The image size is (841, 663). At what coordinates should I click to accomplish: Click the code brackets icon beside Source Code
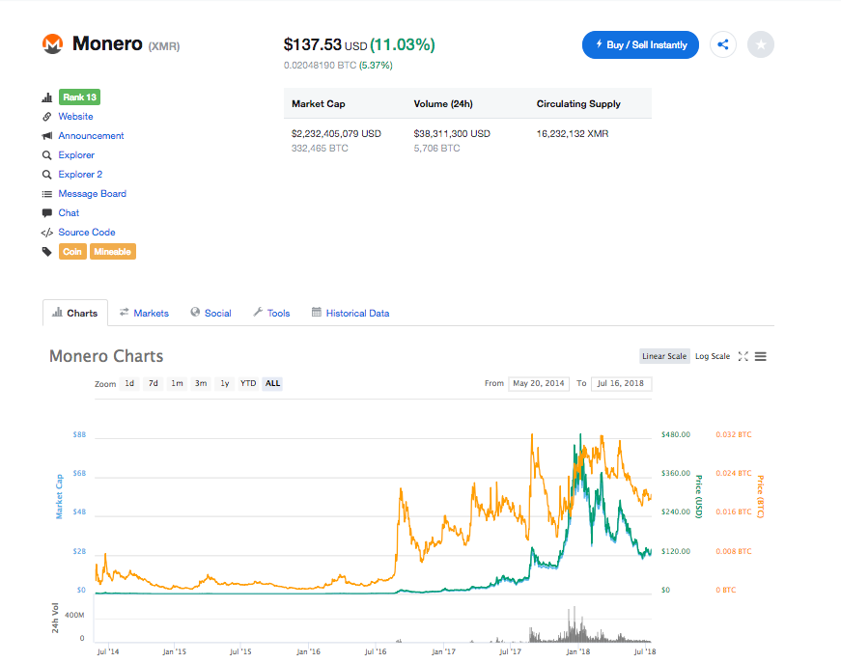tap(47, 232)
